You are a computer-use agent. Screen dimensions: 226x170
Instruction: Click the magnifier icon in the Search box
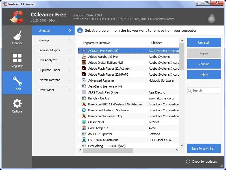pyautogui.click(x=190, y=90)
